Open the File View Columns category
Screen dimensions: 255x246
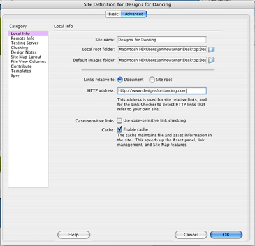pos(28,61)
